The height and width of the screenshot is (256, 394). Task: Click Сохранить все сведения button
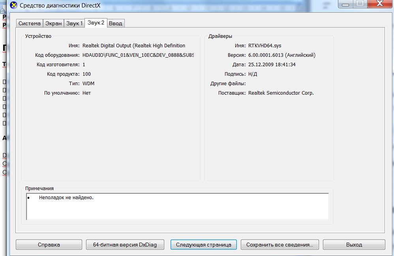coord(280,245)
